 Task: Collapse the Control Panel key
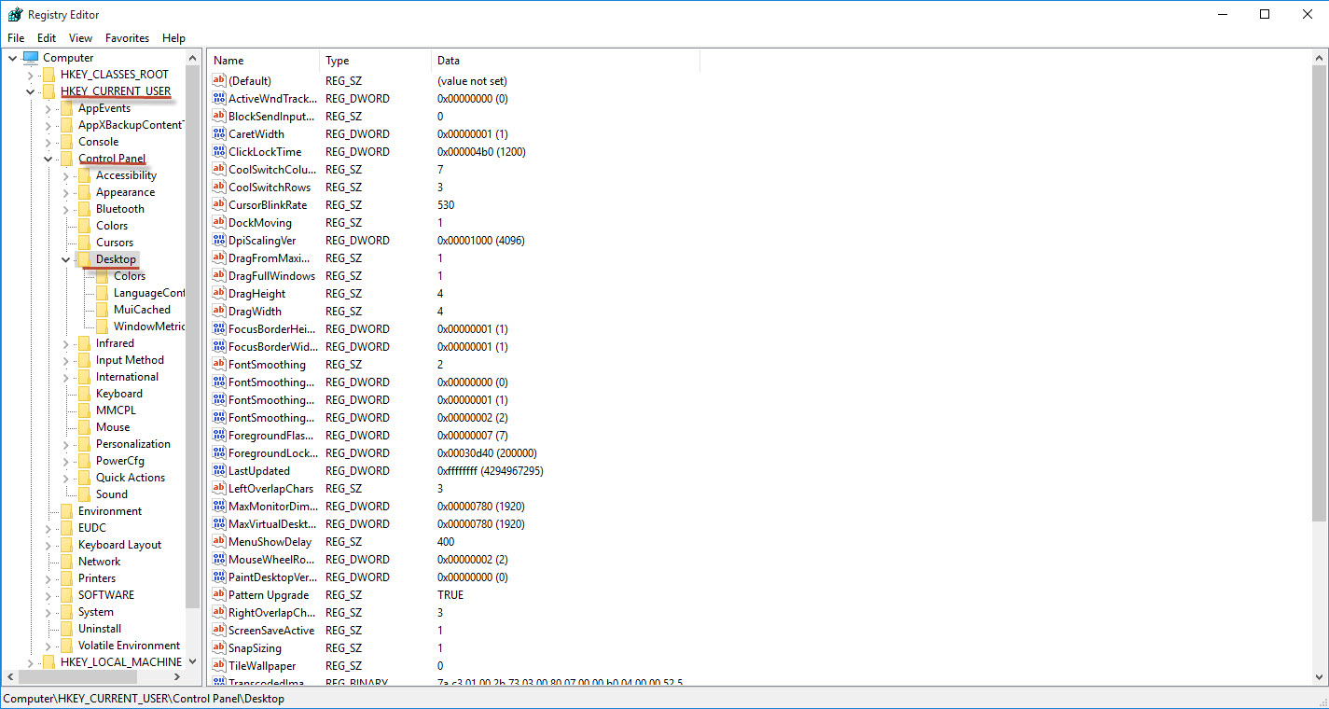tap(48, 158)
